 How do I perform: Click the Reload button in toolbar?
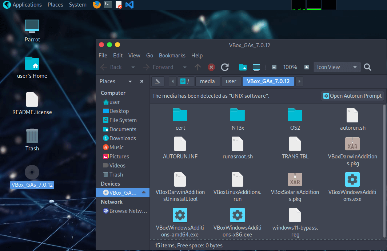[225, 67]
